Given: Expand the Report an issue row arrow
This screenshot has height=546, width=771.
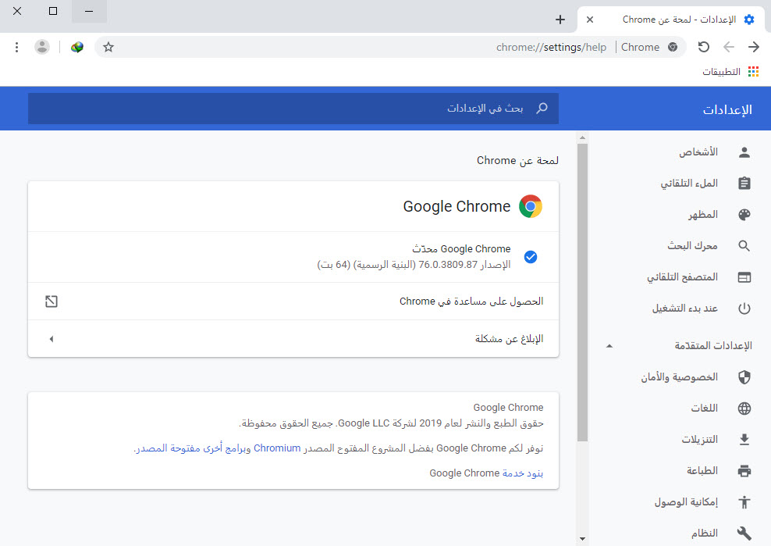Looking at the screenshot, I should (x=52, y=339).
